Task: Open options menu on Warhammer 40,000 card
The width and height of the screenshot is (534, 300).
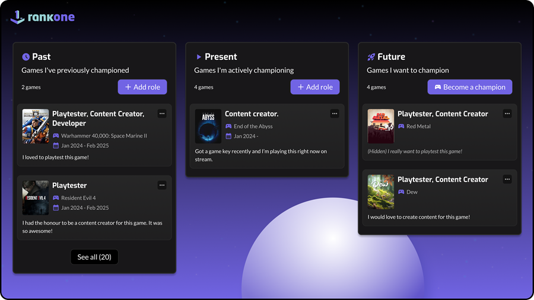Action: [162, 114]
